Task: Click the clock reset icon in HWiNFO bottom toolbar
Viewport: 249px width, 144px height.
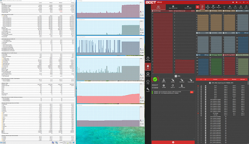Action: click(64, 143)
